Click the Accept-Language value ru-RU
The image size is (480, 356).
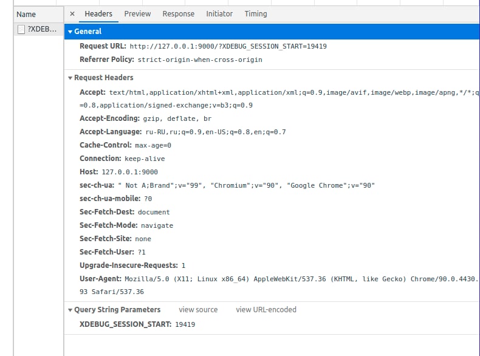(216, 132)
